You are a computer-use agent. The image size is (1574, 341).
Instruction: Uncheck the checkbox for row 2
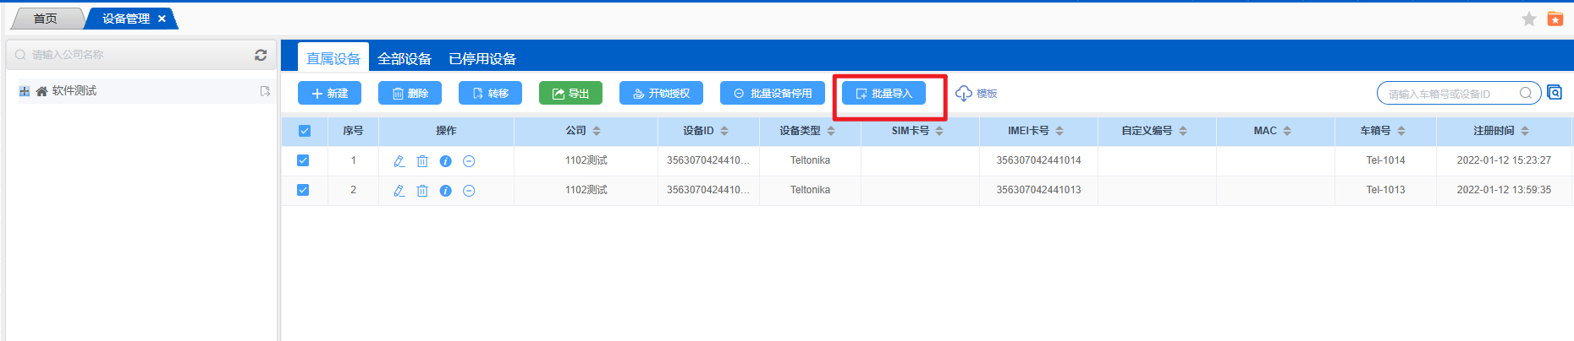(x=303, y=190)
